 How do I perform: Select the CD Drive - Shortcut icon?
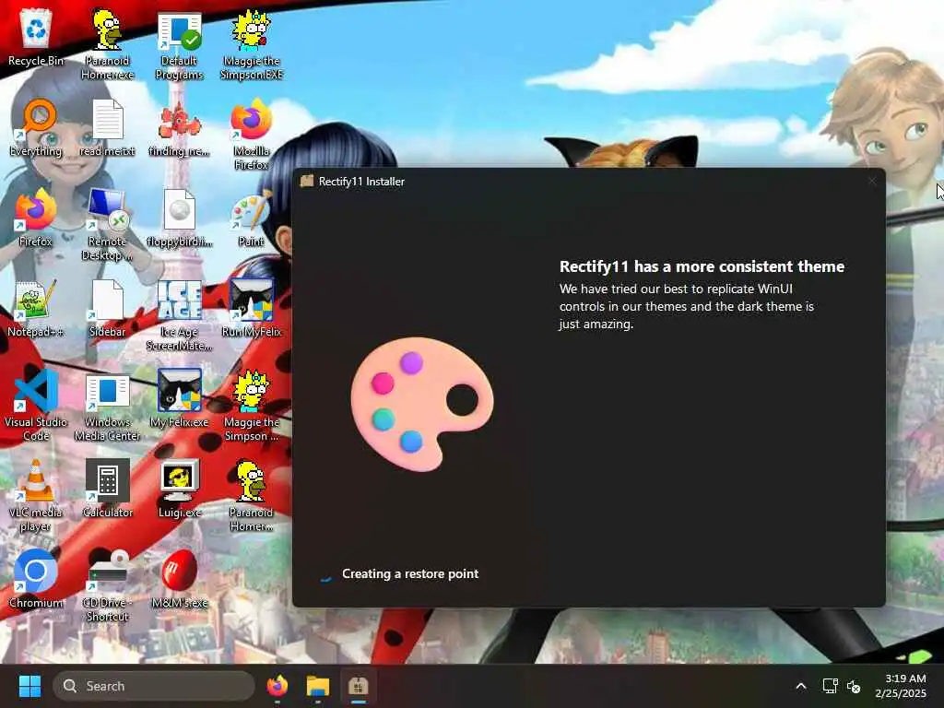(107, 586)
